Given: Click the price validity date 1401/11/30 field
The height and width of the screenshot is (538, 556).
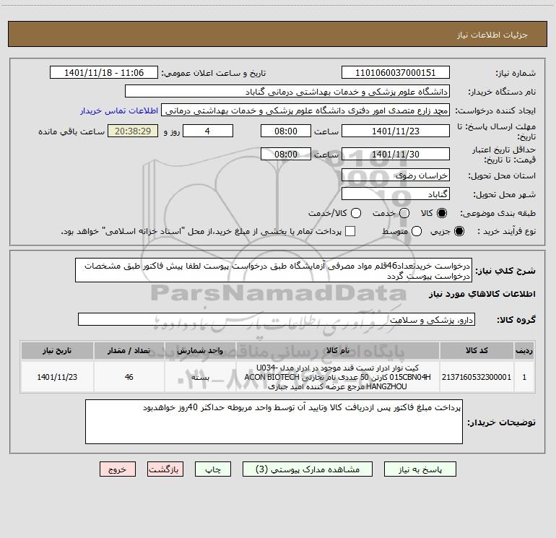Looking at the screenshot, I should 396,154.
